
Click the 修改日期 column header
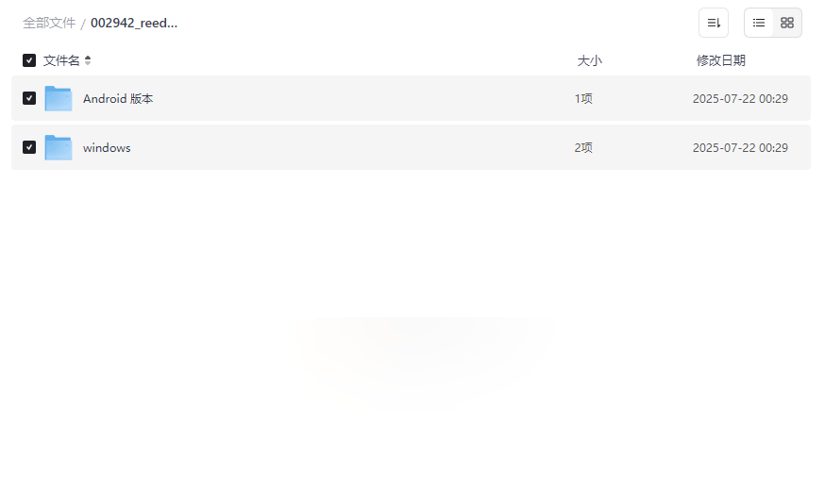pos(720,60)
